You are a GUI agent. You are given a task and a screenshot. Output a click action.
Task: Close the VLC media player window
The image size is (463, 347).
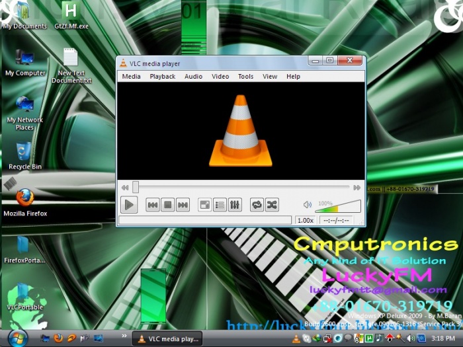350,61
